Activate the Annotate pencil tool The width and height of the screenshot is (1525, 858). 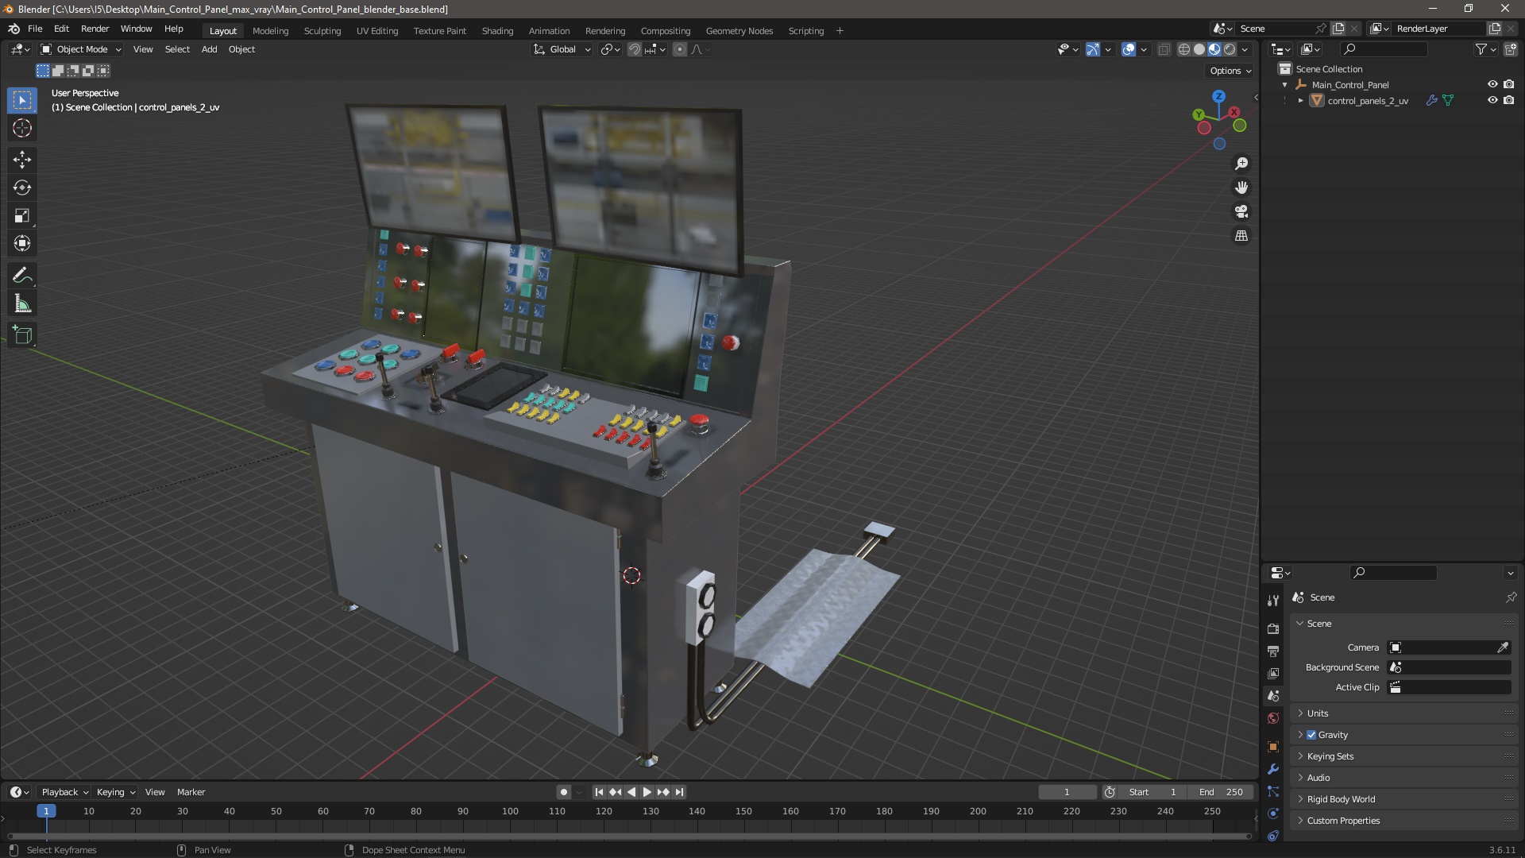[21, 276]
